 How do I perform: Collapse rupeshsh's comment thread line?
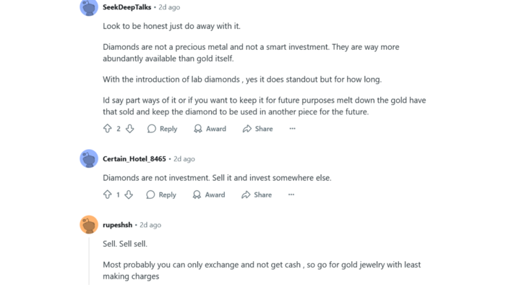click(x=89, y=260)
